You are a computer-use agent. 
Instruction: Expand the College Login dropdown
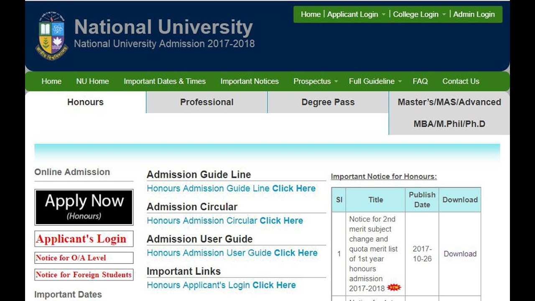pos(420,14)
